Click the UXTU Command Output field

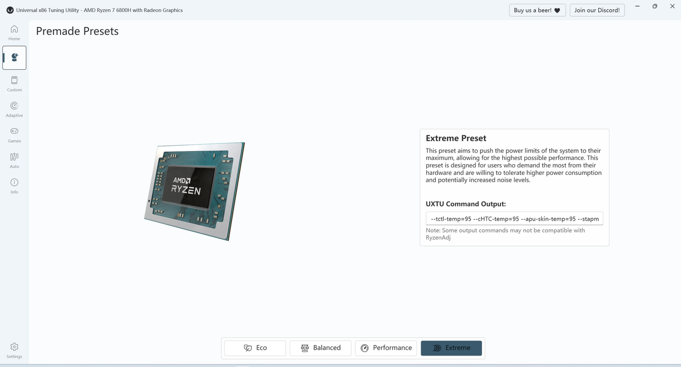click(x=514, y=219)
